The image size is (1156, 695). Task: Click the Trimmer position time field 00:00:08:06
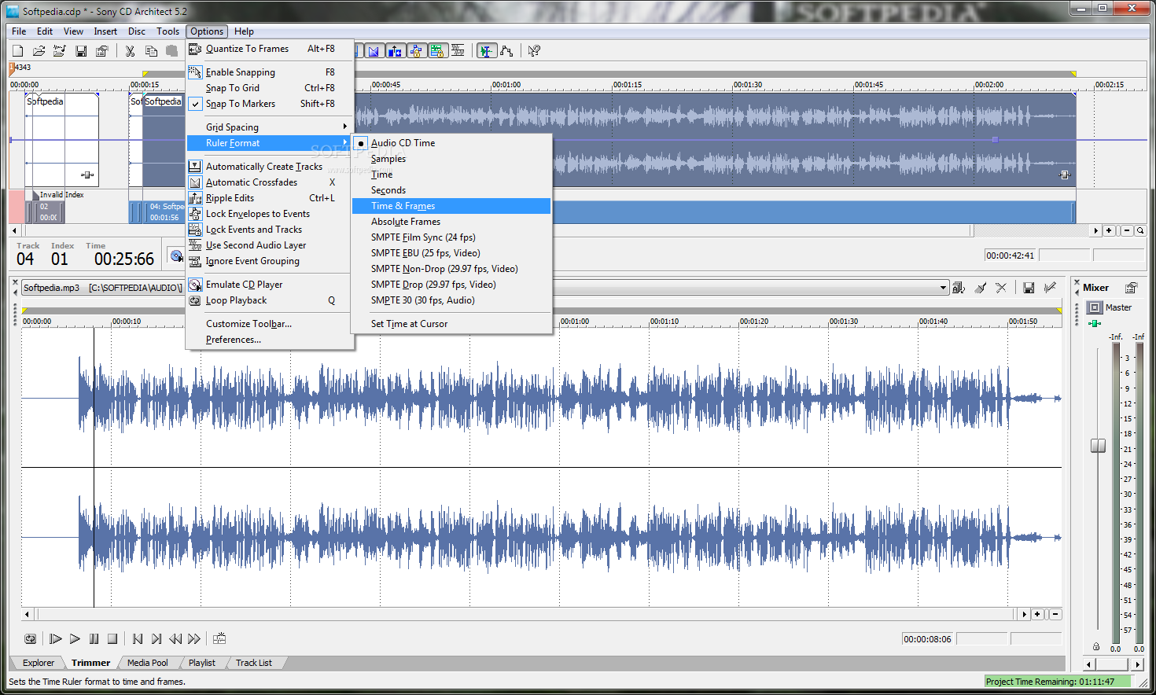(x=927, y=639)
